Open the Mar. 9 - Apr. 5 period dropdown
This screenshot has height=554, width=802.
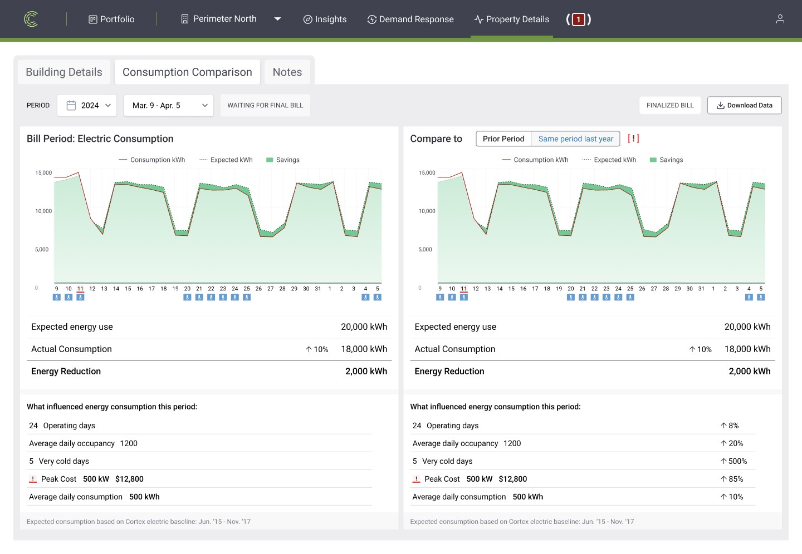(169, 105)
